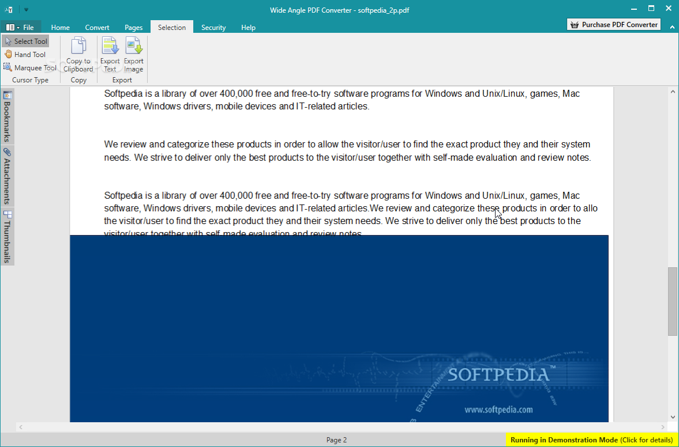Click the scroll down arrow
Image resolution: width=679 pixels, height=447 pixels.
[673, 417]
